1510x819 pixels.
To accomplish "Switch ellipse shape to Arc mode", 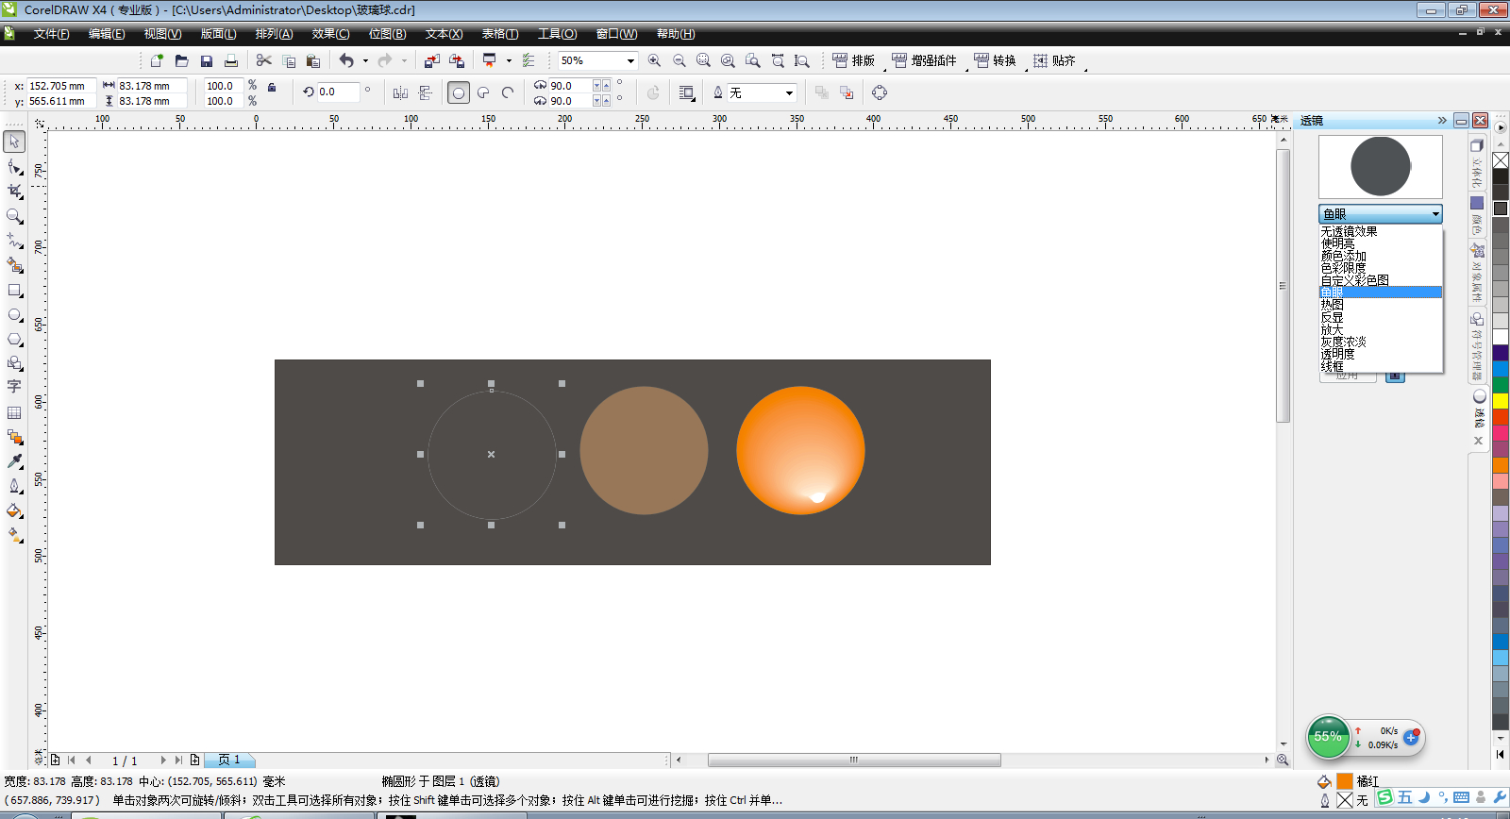I will click(508, 92).
